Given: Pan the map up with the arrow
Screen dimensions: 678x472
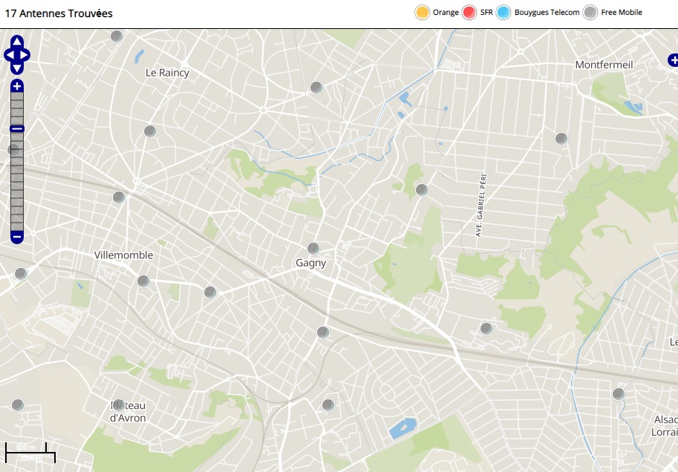Looking at the screenshot, I should pyautogui.click(x=17, y=42).
